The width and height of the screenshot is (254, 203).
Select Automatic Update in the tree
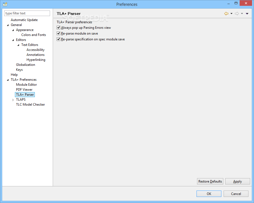pos(24,20)
